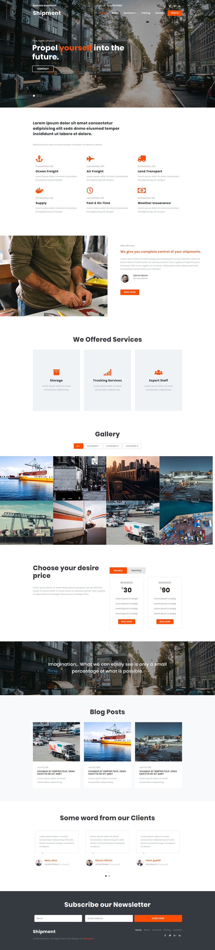Switch pricing to Weekly
The width and height of the screenshot is (215, 950).
118,571
